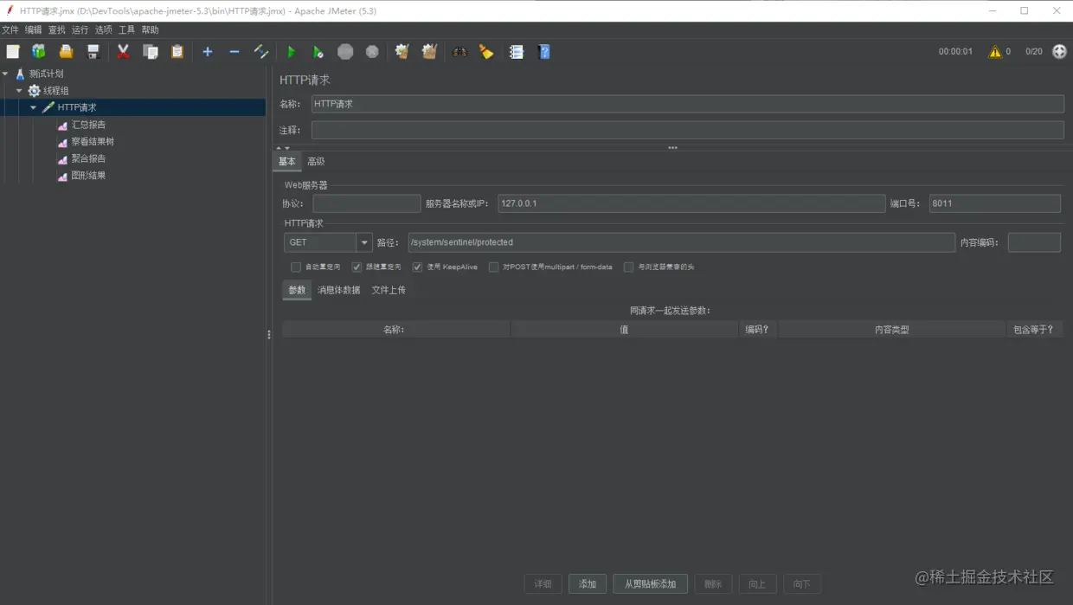
Task: Toggle 使用 KeepAlive checkbox
Action: click(417, 267)
